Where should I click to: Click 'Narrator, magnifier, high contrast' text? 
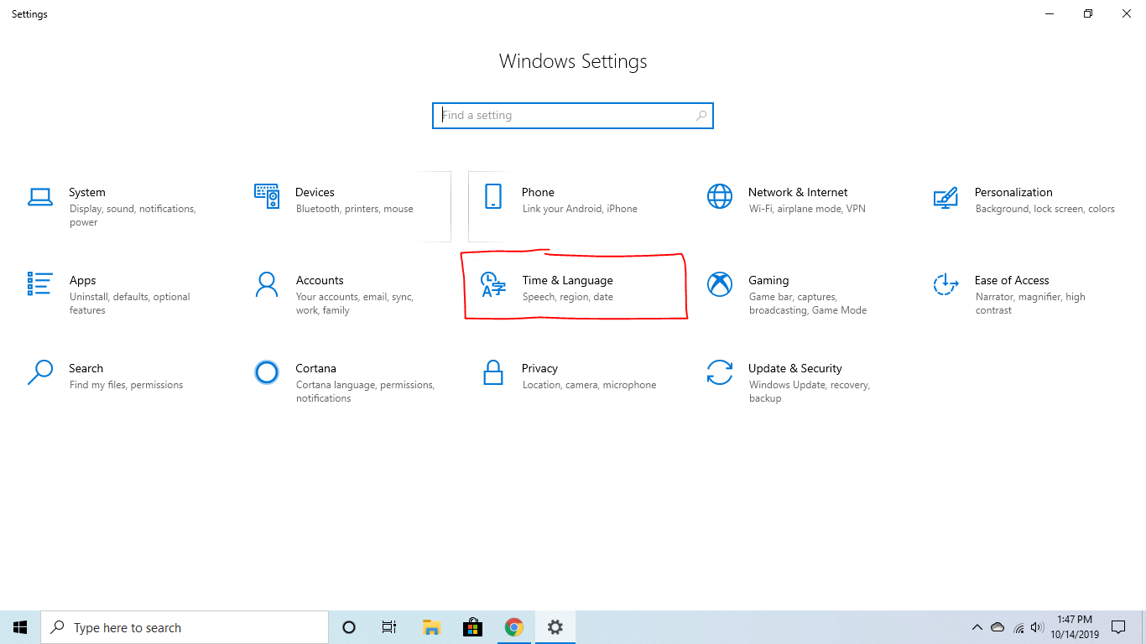click(1030, 304)
